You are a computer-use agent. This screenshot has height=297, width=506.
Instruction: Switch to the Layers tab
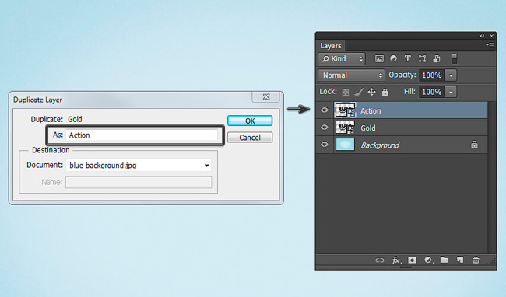pos(330,46)
